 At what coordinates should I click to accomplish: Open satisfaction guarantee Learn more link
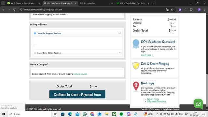point(147,55)
